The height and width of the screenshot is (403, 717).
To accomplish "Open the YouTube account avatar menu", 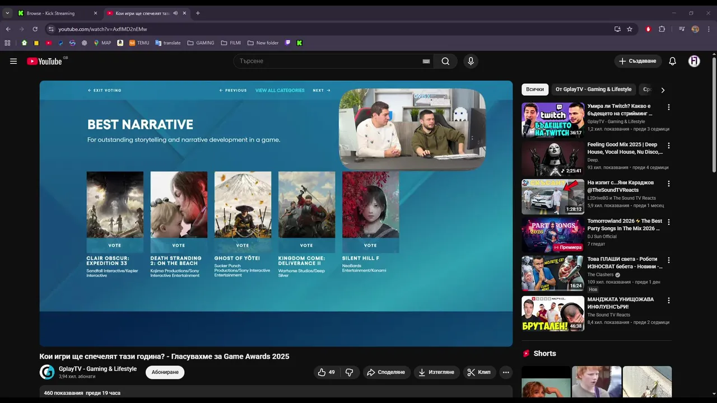I will click(694, 61).
